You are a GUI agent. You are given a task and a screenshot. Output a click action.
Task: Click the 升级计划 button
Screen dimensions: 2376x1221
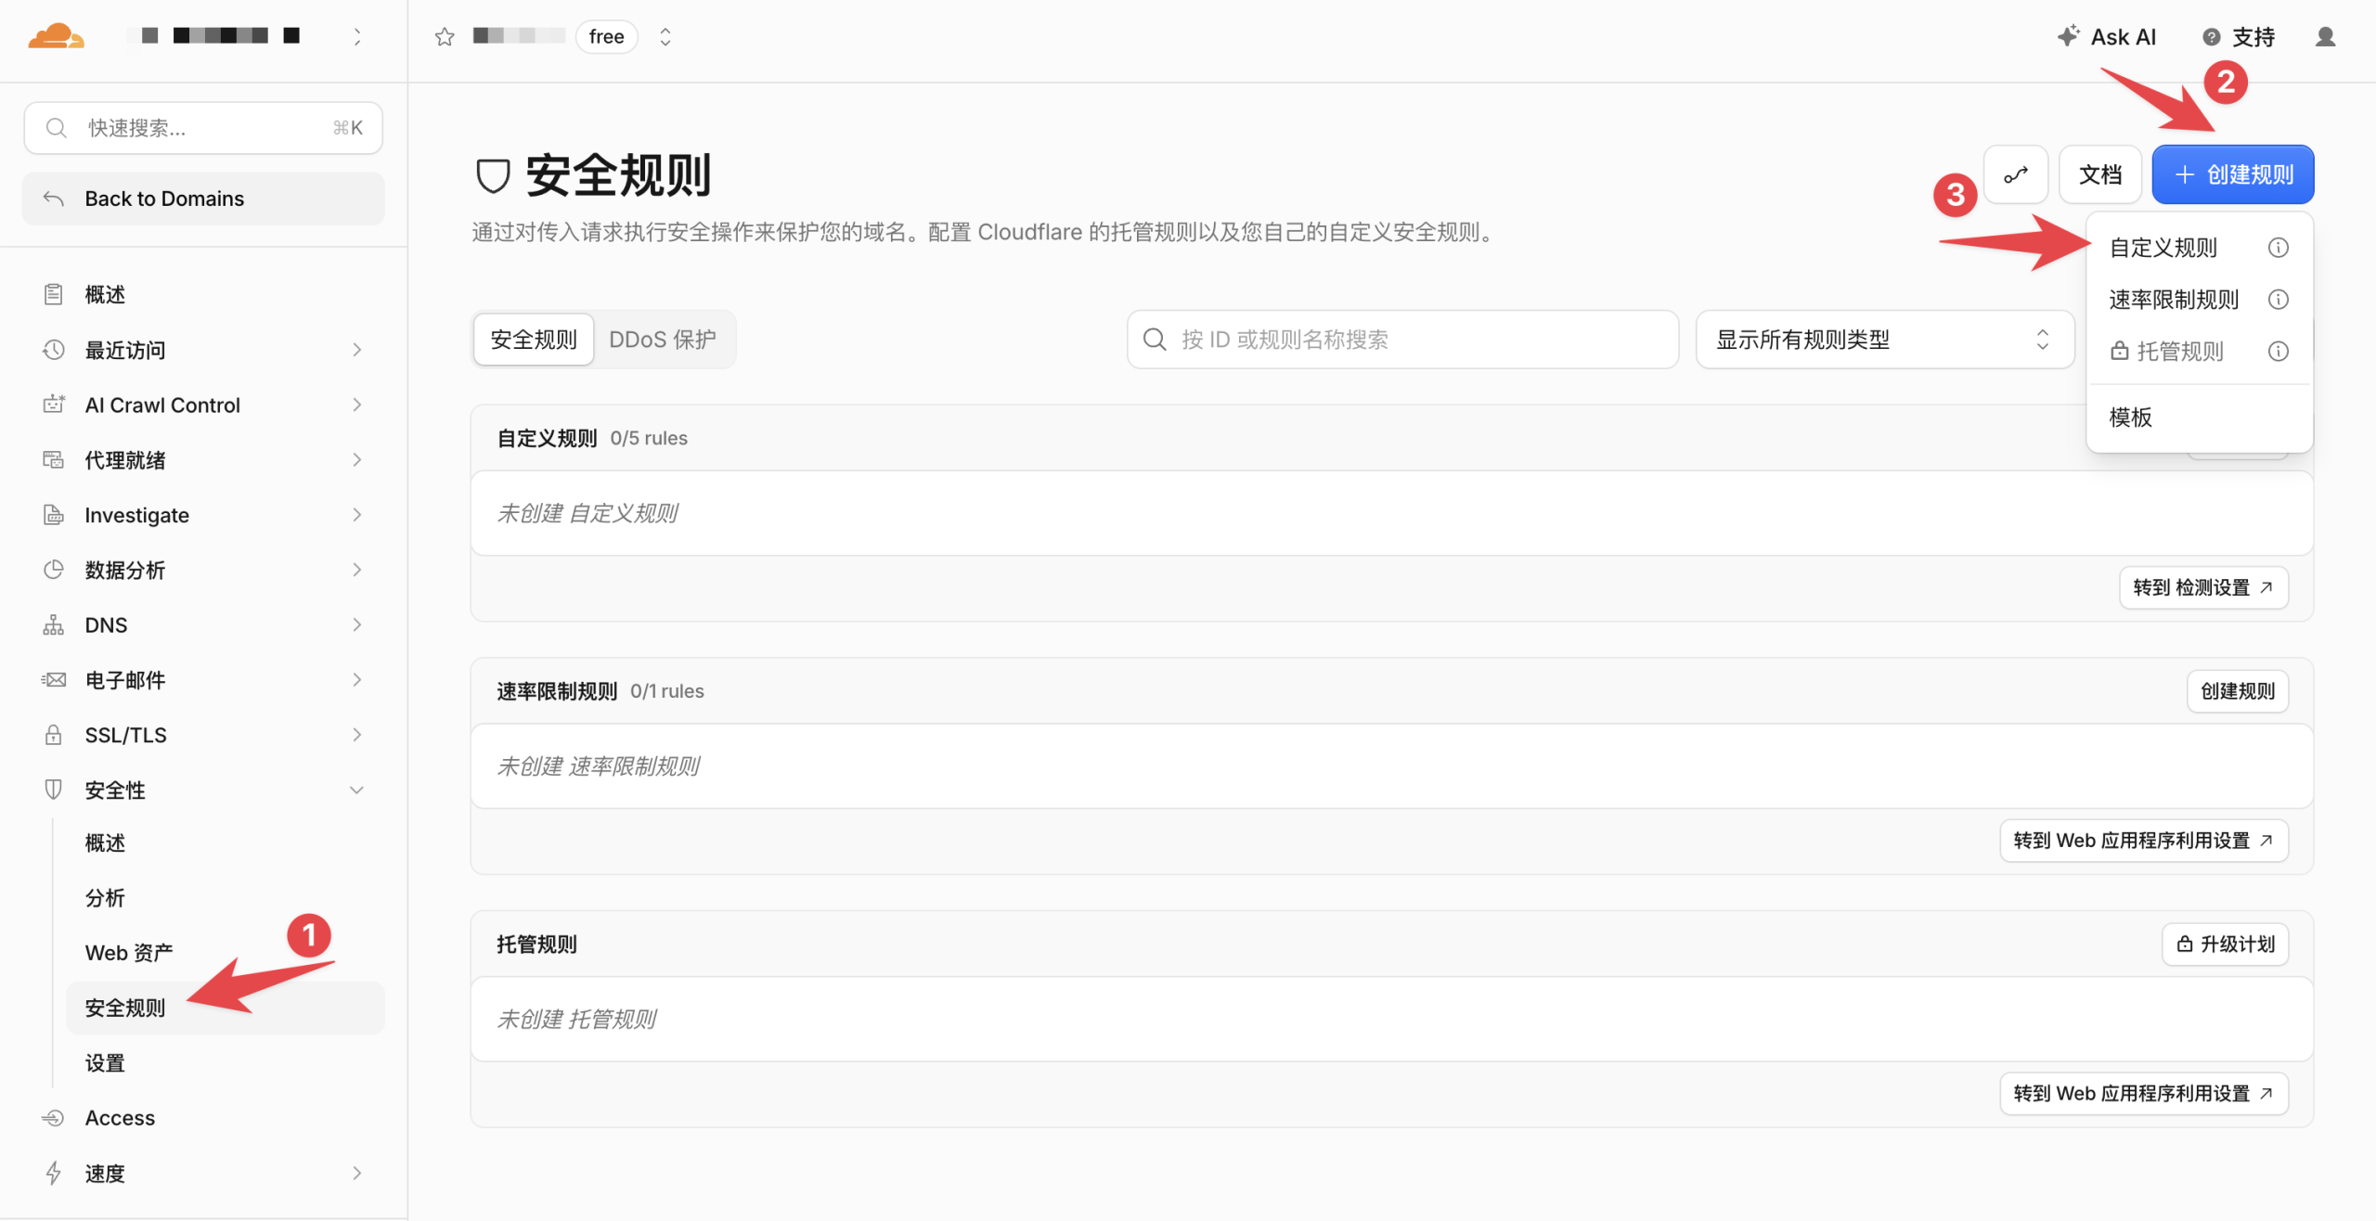coord(2226,945)
